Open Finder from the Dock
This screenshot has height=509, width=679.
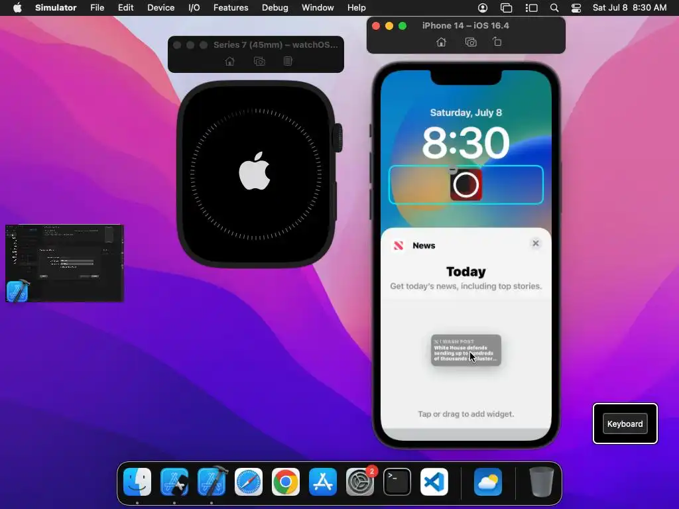(137, 482)
